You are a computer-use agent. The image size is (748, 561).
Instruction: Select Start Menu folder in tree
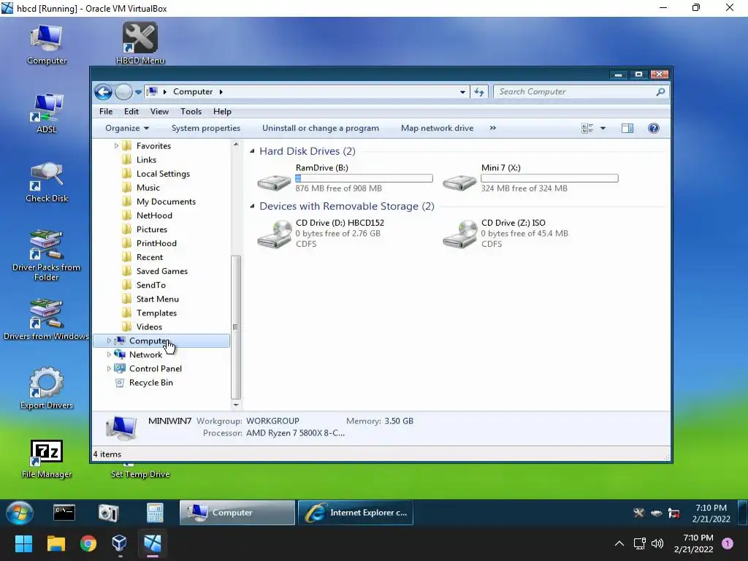(x=158, y=299)
